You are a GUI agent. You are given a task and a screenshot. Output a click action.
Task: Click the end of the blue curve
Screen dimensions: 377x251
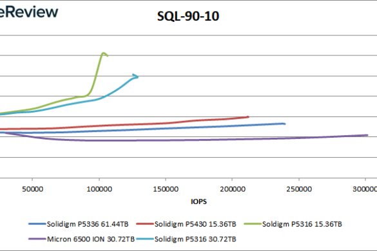[x=284, y=124]
